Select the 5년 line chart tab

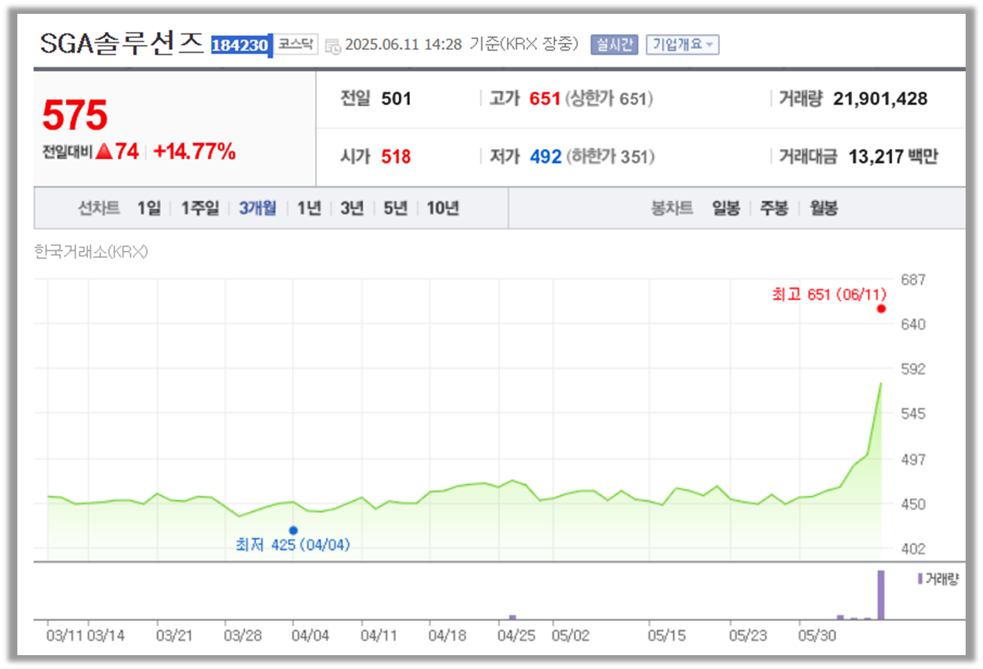coord(395,208)
